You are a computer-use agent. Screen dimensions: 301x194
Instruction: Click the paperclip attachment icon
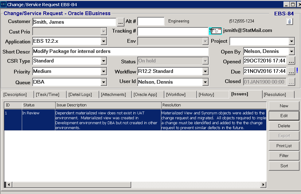tap(289, 22)
